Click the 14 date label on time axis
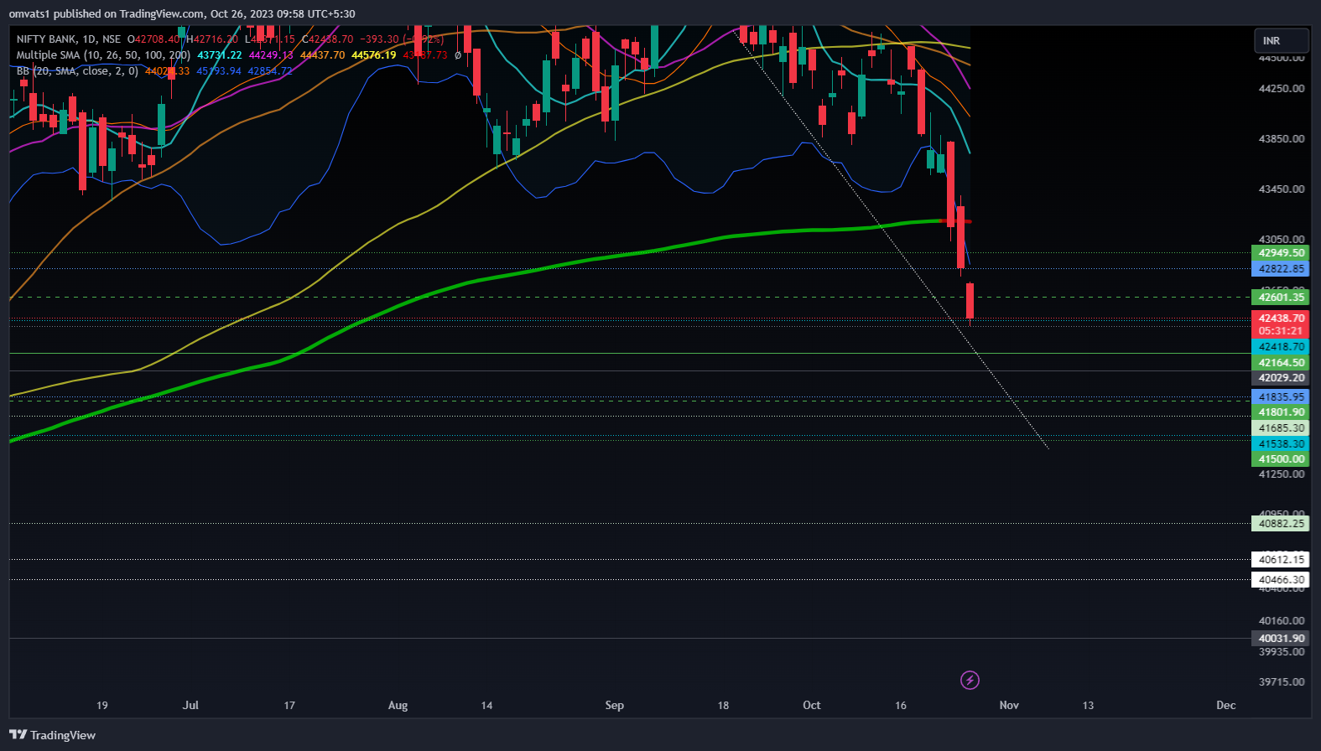The height and width of the screenshot is (751, 1321). (486, 705)
